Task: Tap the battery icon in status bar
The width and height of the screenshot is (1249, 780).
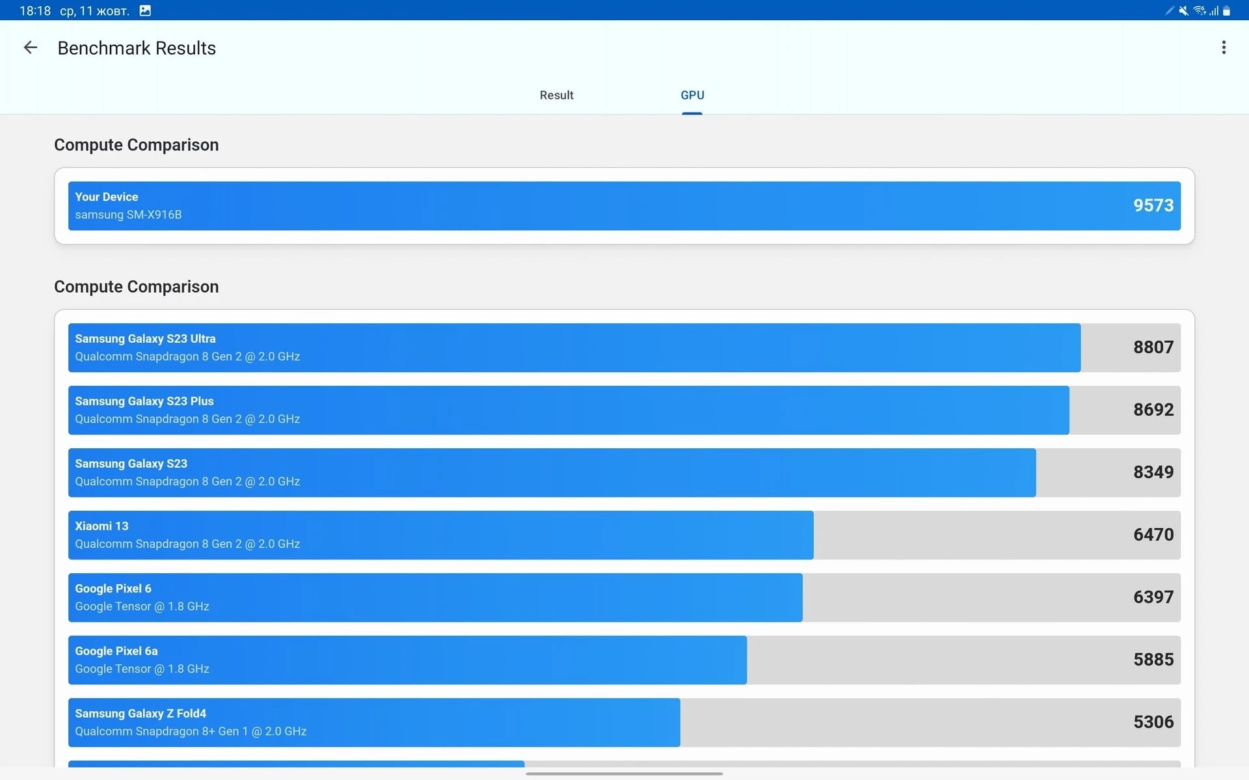Action: pos(1226,10)
